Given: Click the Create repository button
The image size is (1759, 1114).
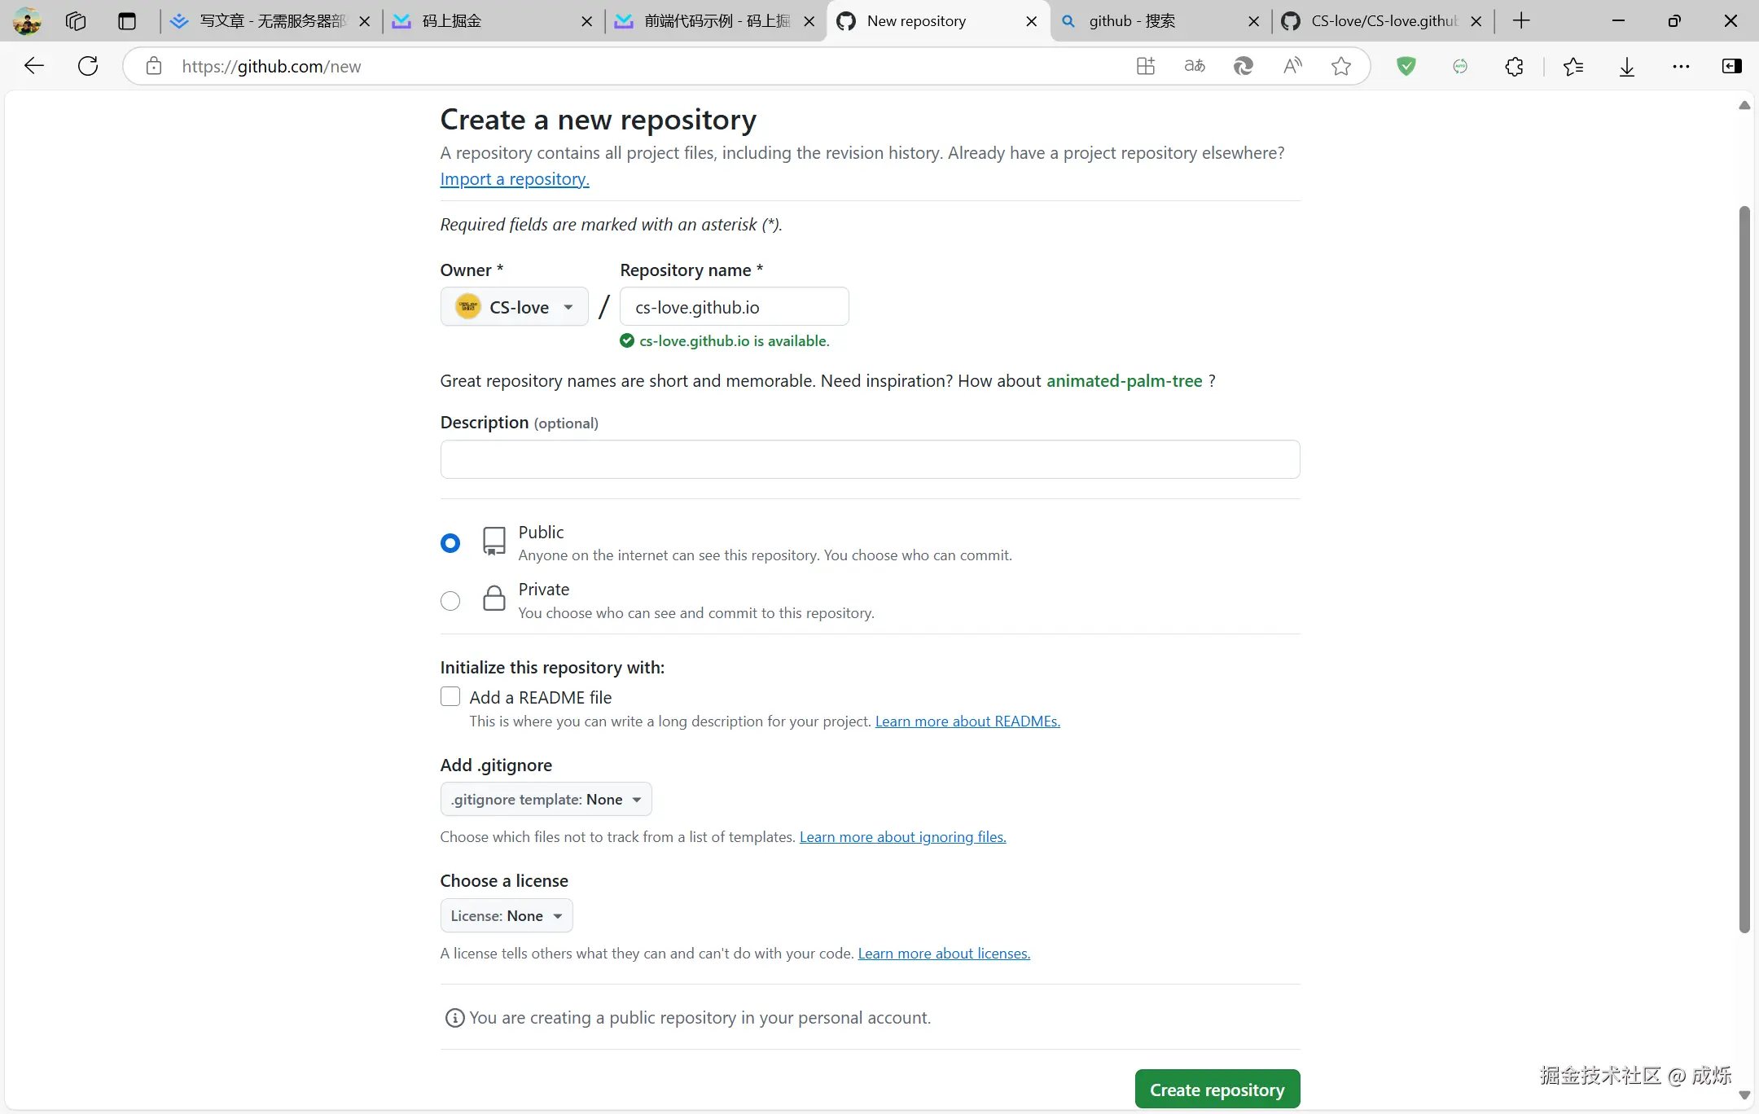Looking at the screenshot, I should 1216,1089.
